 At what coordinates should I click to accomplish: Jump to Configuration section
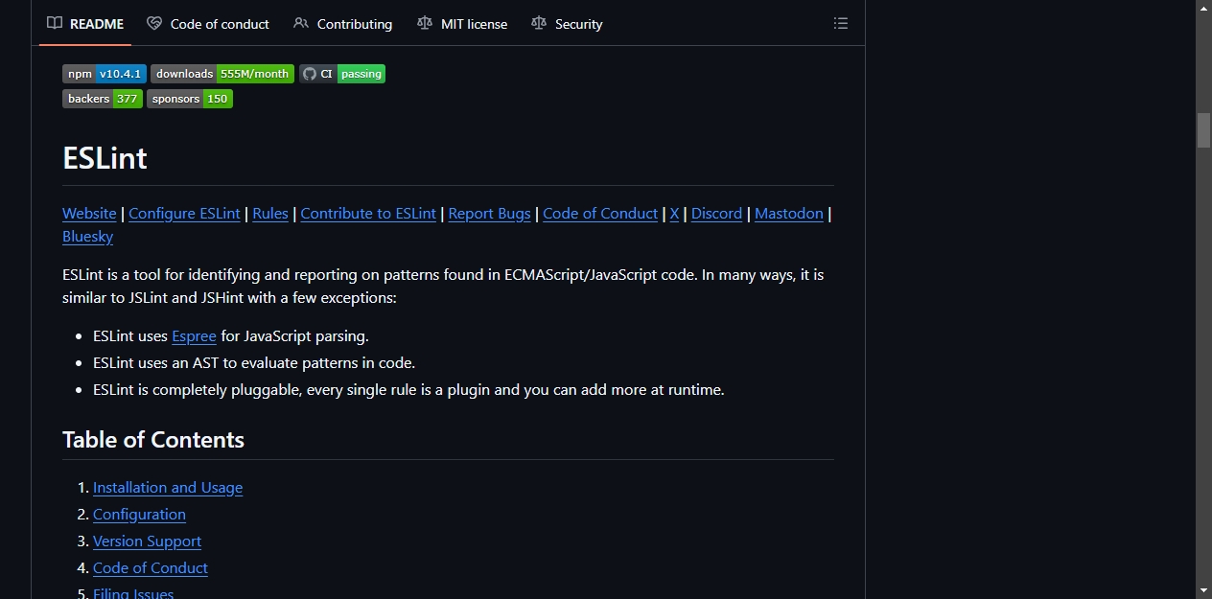pyautogui.click(x=139, y=515)
